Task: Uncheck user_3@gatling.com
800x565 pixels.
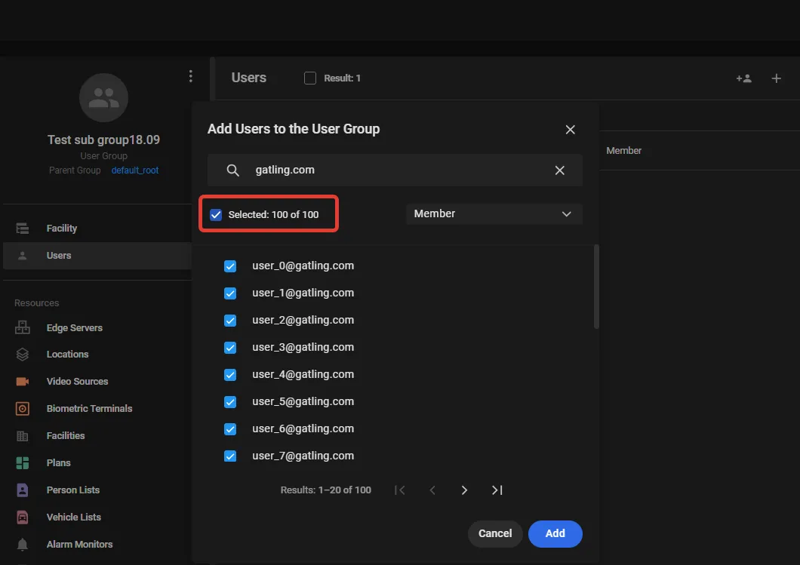Action: (x=230, y=348)
